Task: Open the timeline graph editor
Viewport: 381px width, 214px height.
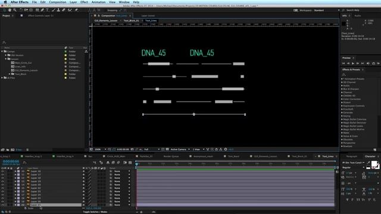Action: (130, 162)
